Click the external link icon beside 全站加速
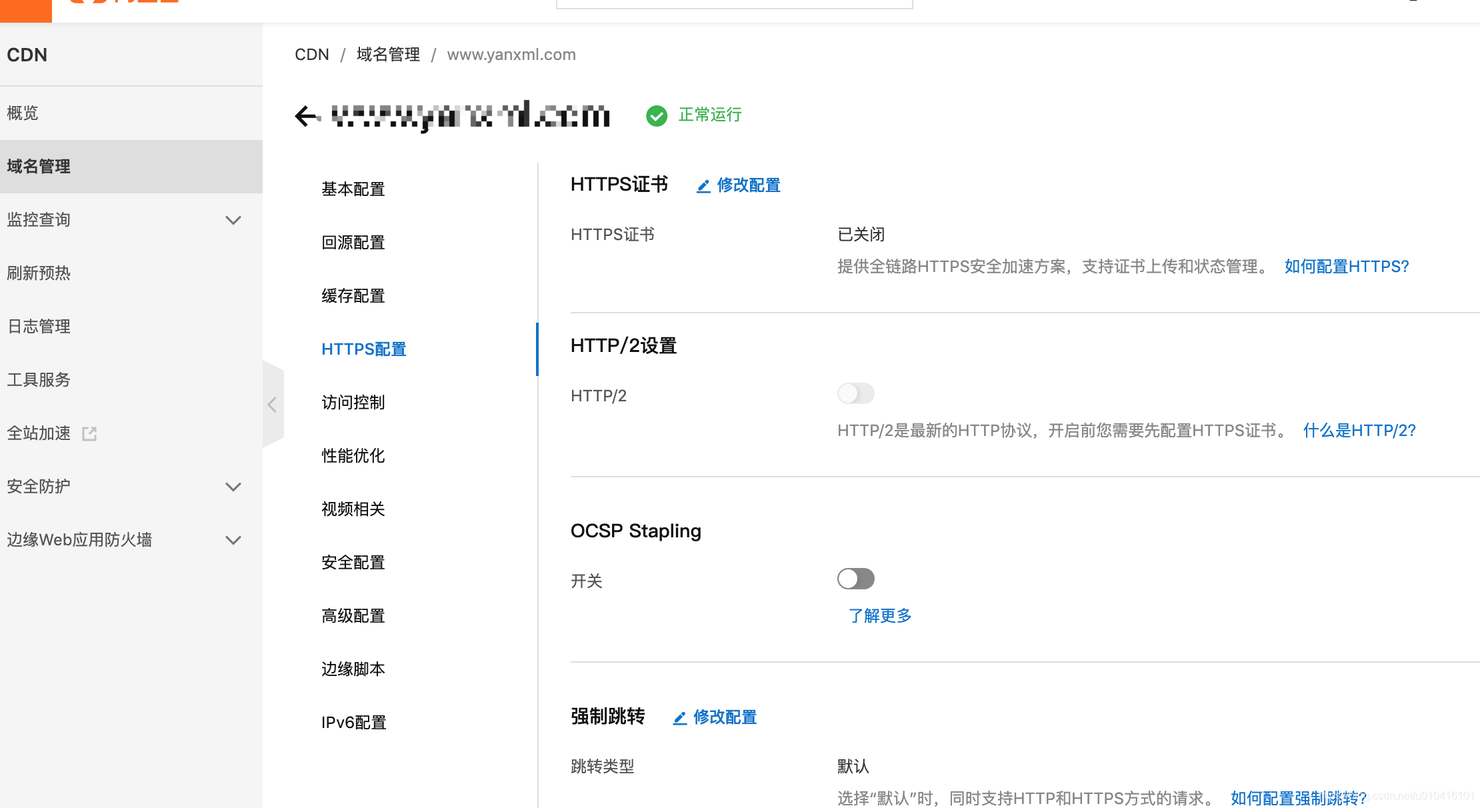 click(89, 434)
